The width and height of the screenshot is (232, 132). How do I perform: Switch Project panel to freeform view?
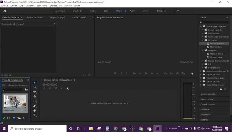pos(19,118)
